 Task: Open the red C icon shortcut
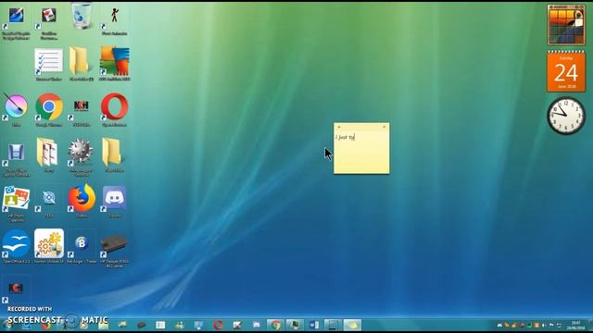(15, 290)
